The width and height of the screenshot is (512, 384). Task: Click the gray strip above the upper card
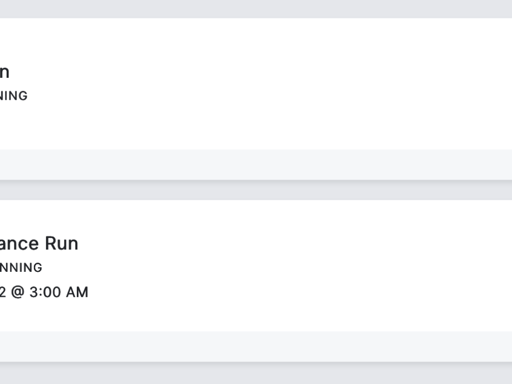point(256,9)
